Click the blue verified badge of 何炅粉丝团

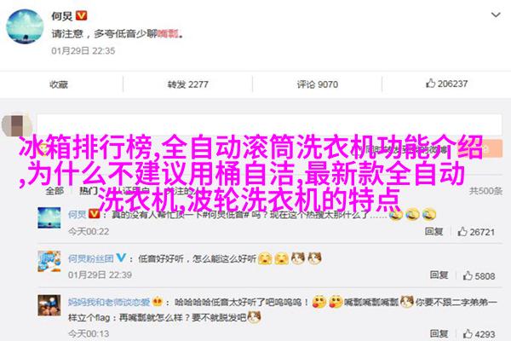point(121,257)
